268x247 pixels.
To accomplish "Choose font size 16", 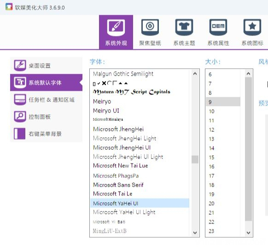I will tap(223, 167).
